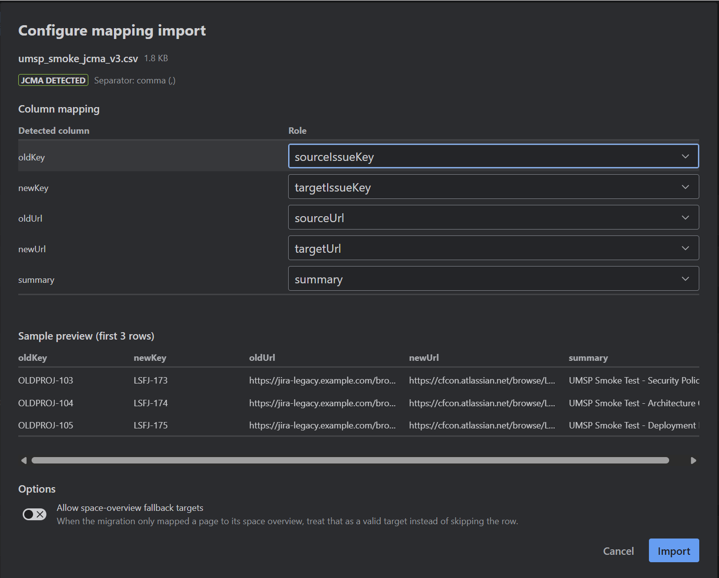
Task: Click the OLDPROJ-103 preview cell
Action: [45, 381]
